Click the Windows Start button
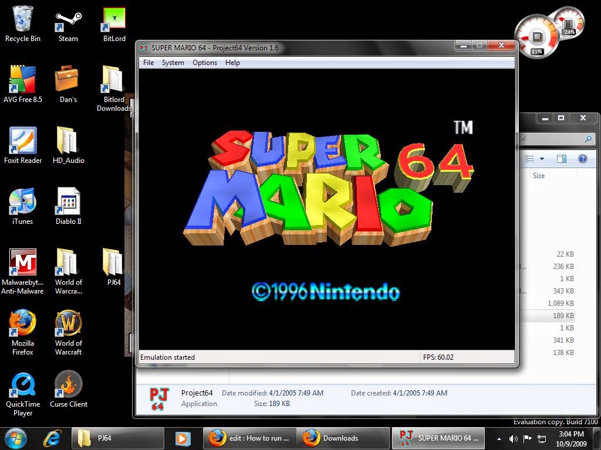This screenshot has width=601, height=450. pyautogui.click(x=15, y=438)
